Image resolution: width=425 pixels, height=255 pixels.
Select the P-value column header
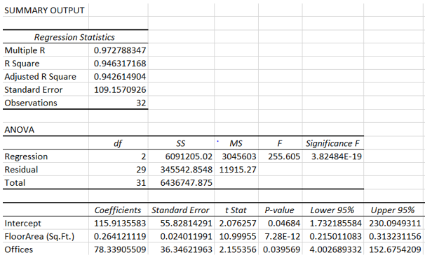tap(279, 210)
